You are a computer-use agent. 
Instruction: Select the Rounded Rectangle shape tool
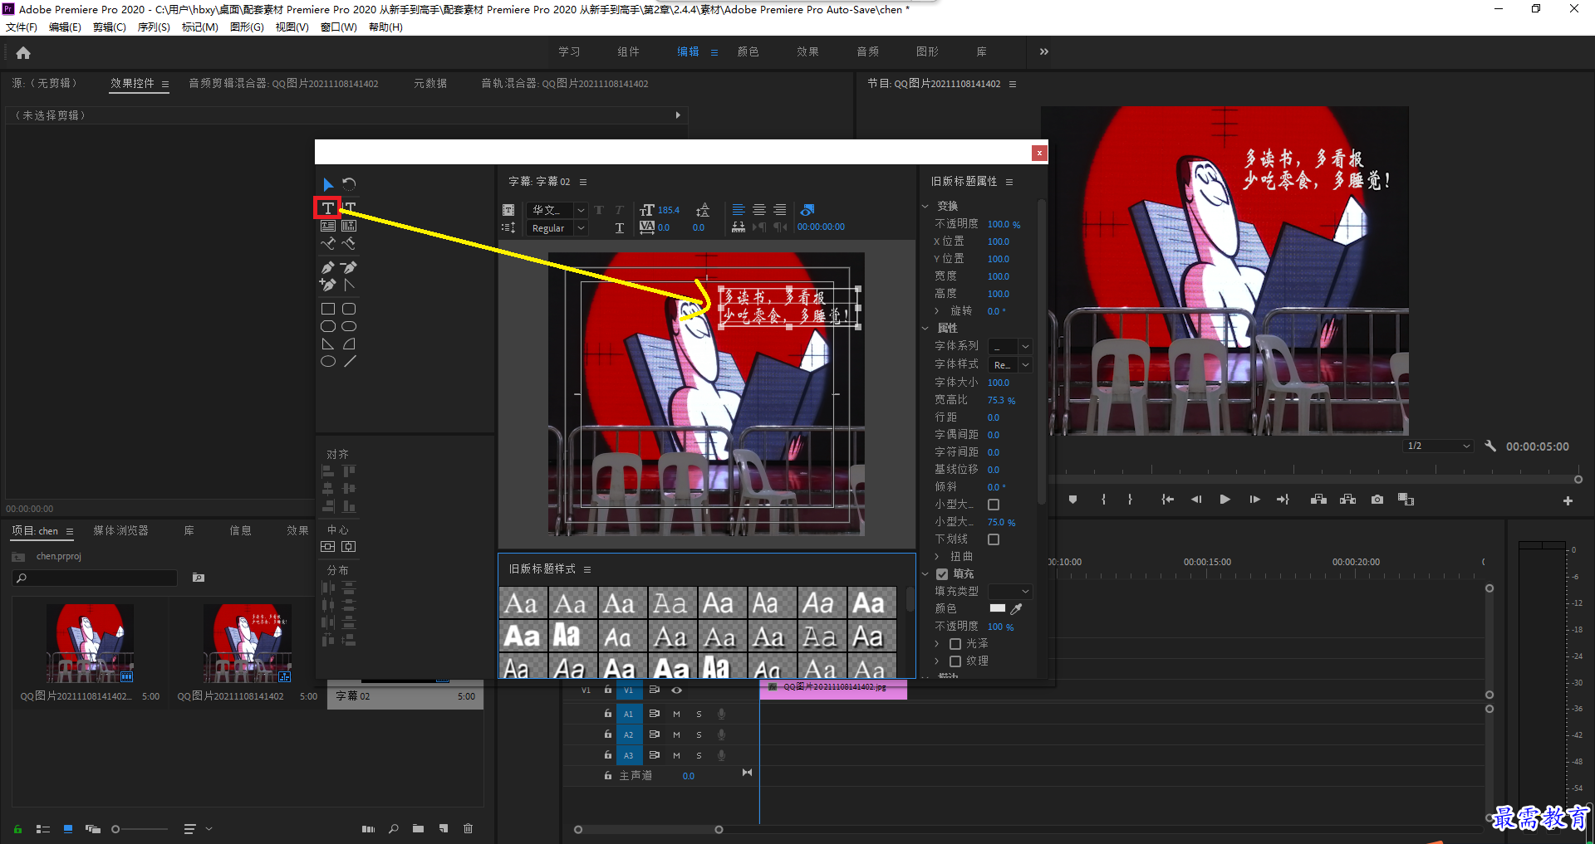pos(349,309)
